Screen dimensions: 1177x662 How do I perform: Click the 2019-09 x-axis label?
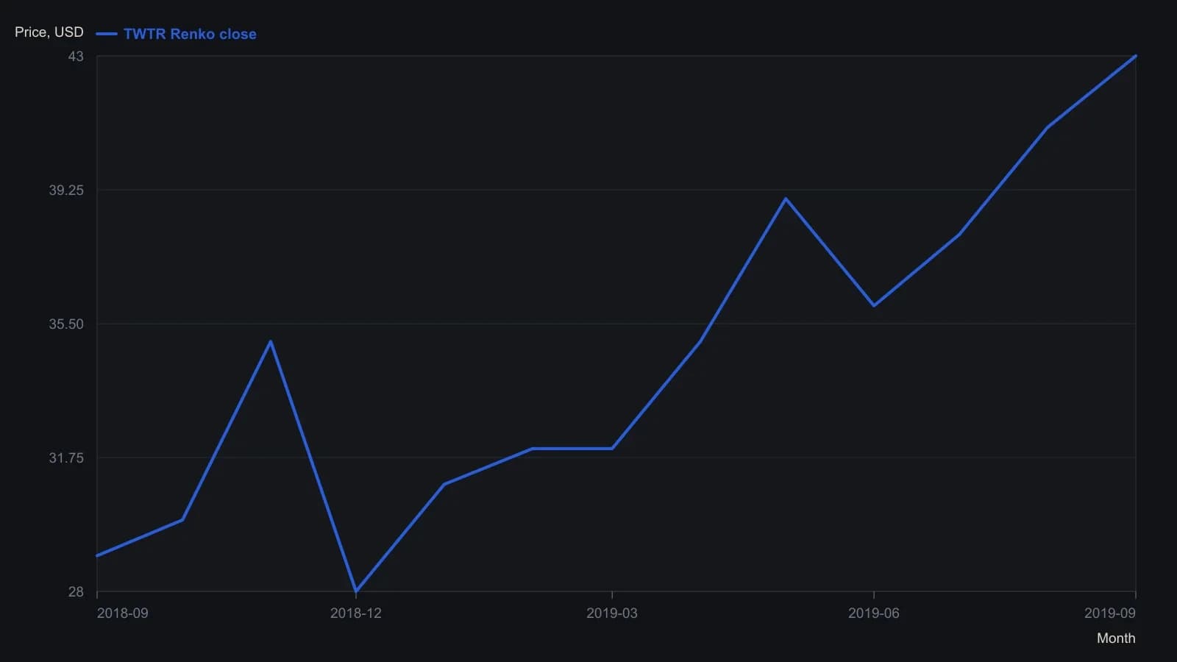pos(1110,613)
